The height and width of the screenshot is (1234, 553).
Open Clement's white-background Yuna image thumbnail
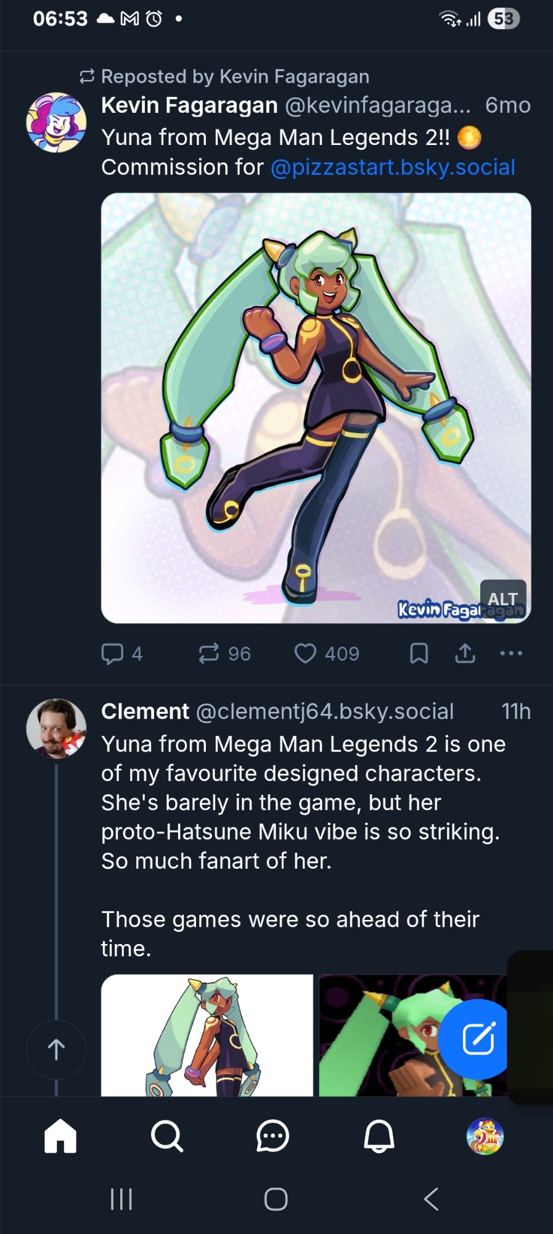tap(207, 1035)
